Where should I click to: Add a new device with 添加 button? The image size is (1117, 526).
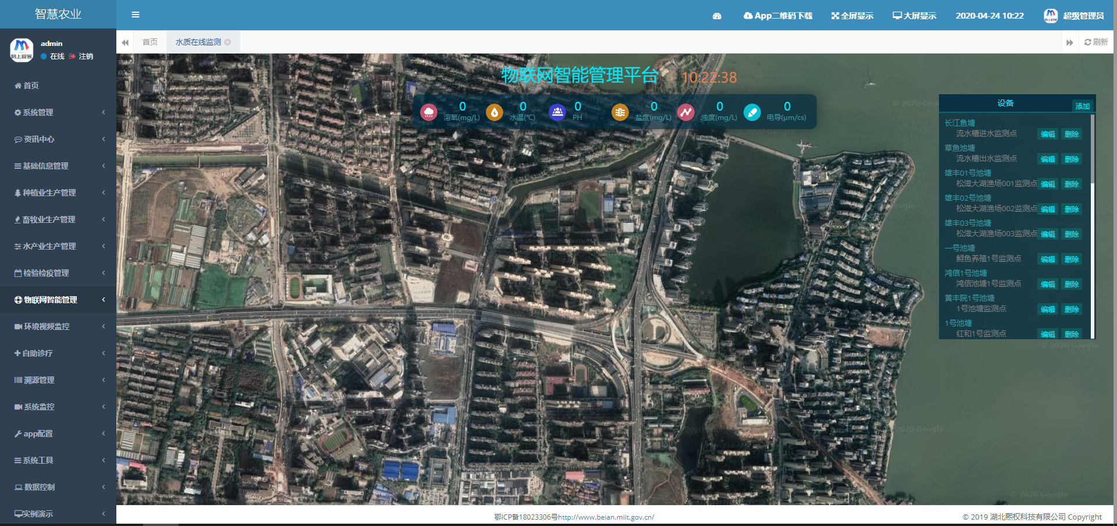pos(1083,106)
